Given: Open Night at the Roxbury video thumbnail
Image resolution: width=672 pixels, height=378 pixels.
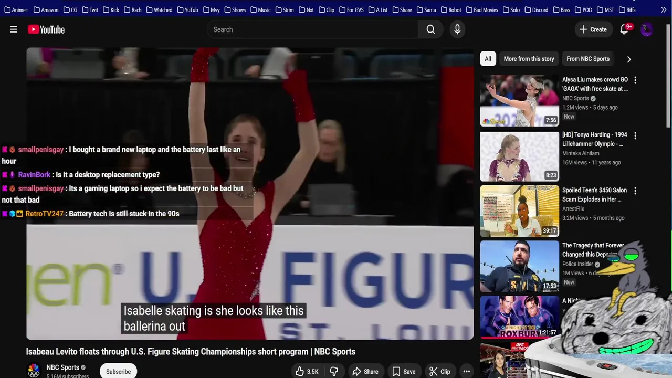Looking at the screenshot, I should pyautogui.click(x=519, y=317).
